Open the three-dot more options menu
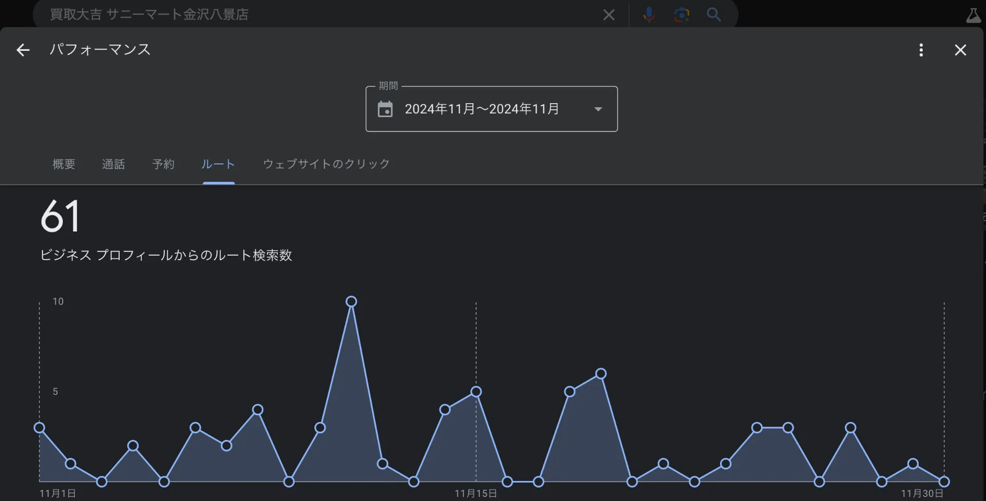Image resolution: width=986 pixels, height=501 pixels. [x=921, y=50]
